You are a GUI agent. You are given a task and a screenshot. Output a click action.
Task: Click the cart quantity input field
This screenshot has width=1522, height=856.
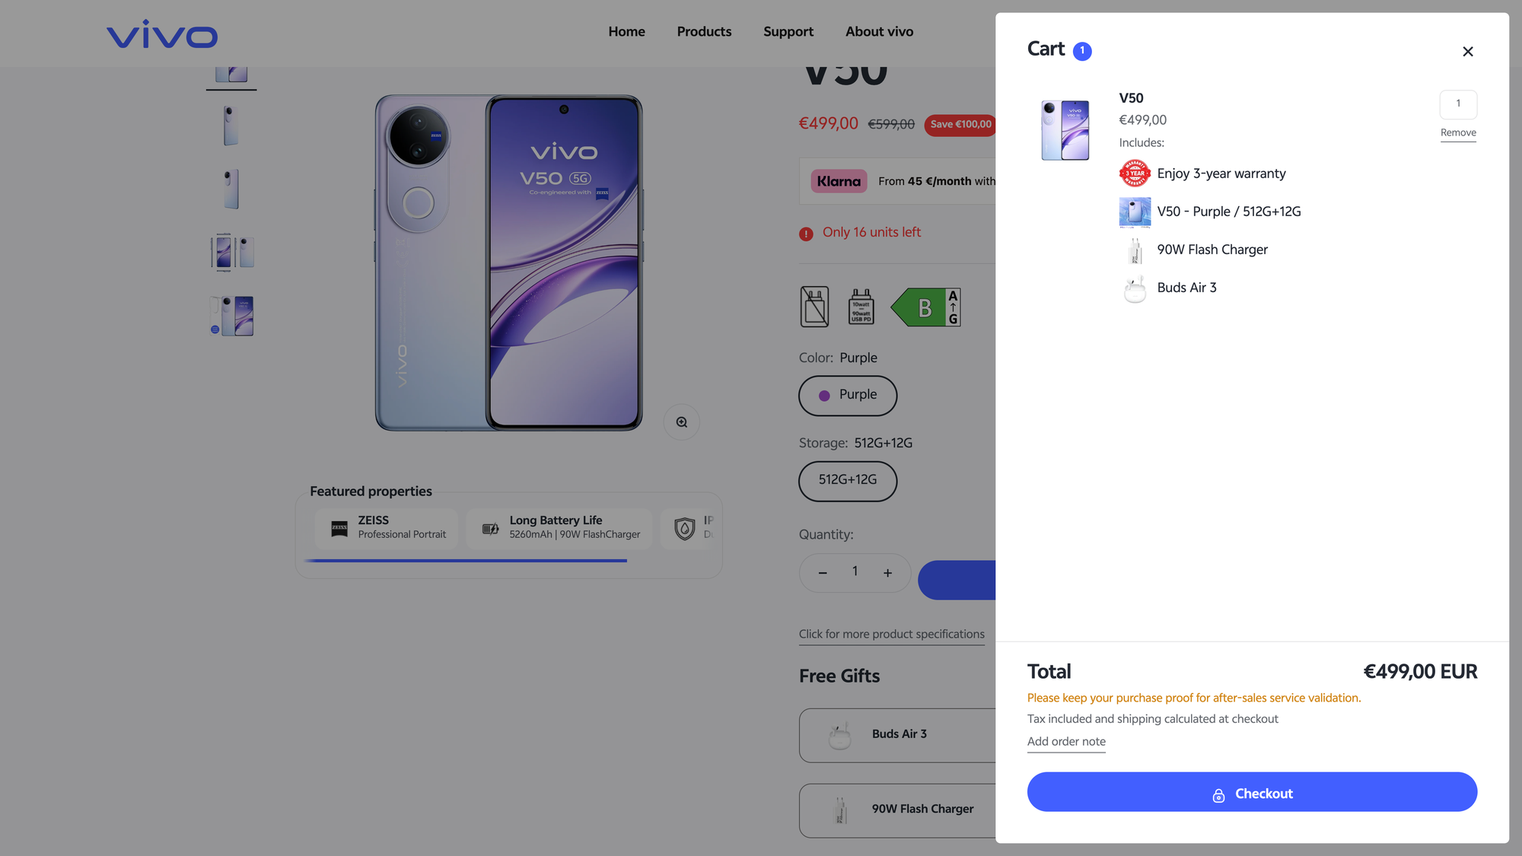click(x=1458, y=104)
